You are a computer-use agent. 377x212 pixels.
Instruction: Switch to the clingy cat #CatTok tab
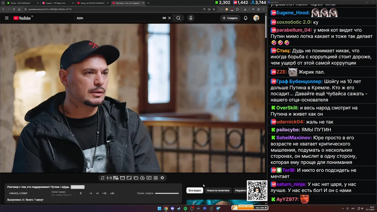[x=93, y=3]
